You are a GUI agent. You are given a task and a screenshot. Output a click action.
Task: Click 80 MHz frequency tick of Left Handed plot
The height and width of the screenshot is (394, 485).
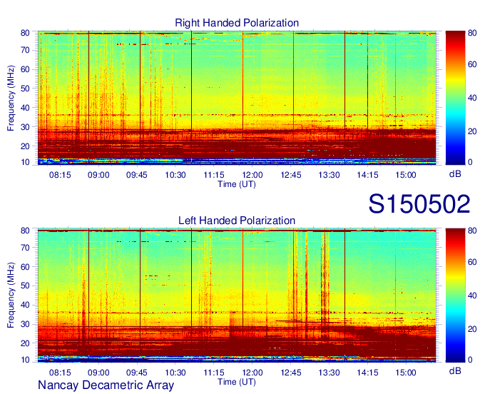click(x=25, y=231)
